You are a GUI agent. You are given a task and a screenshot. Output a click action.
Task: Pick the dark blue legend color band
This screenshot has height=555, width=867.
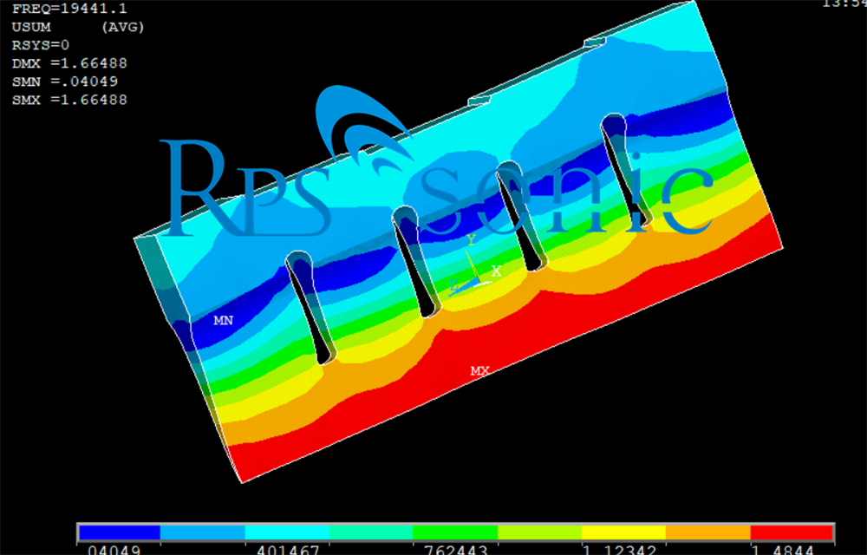(x=119, y=532)
